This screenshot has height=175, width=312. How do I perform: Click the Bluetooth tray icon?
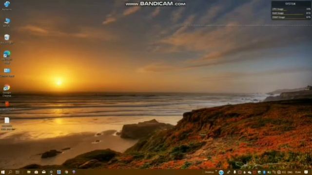pos(264,172)
